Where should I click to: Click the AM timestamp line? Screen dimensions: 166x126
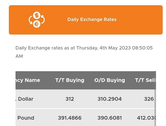tap(19, 56)
